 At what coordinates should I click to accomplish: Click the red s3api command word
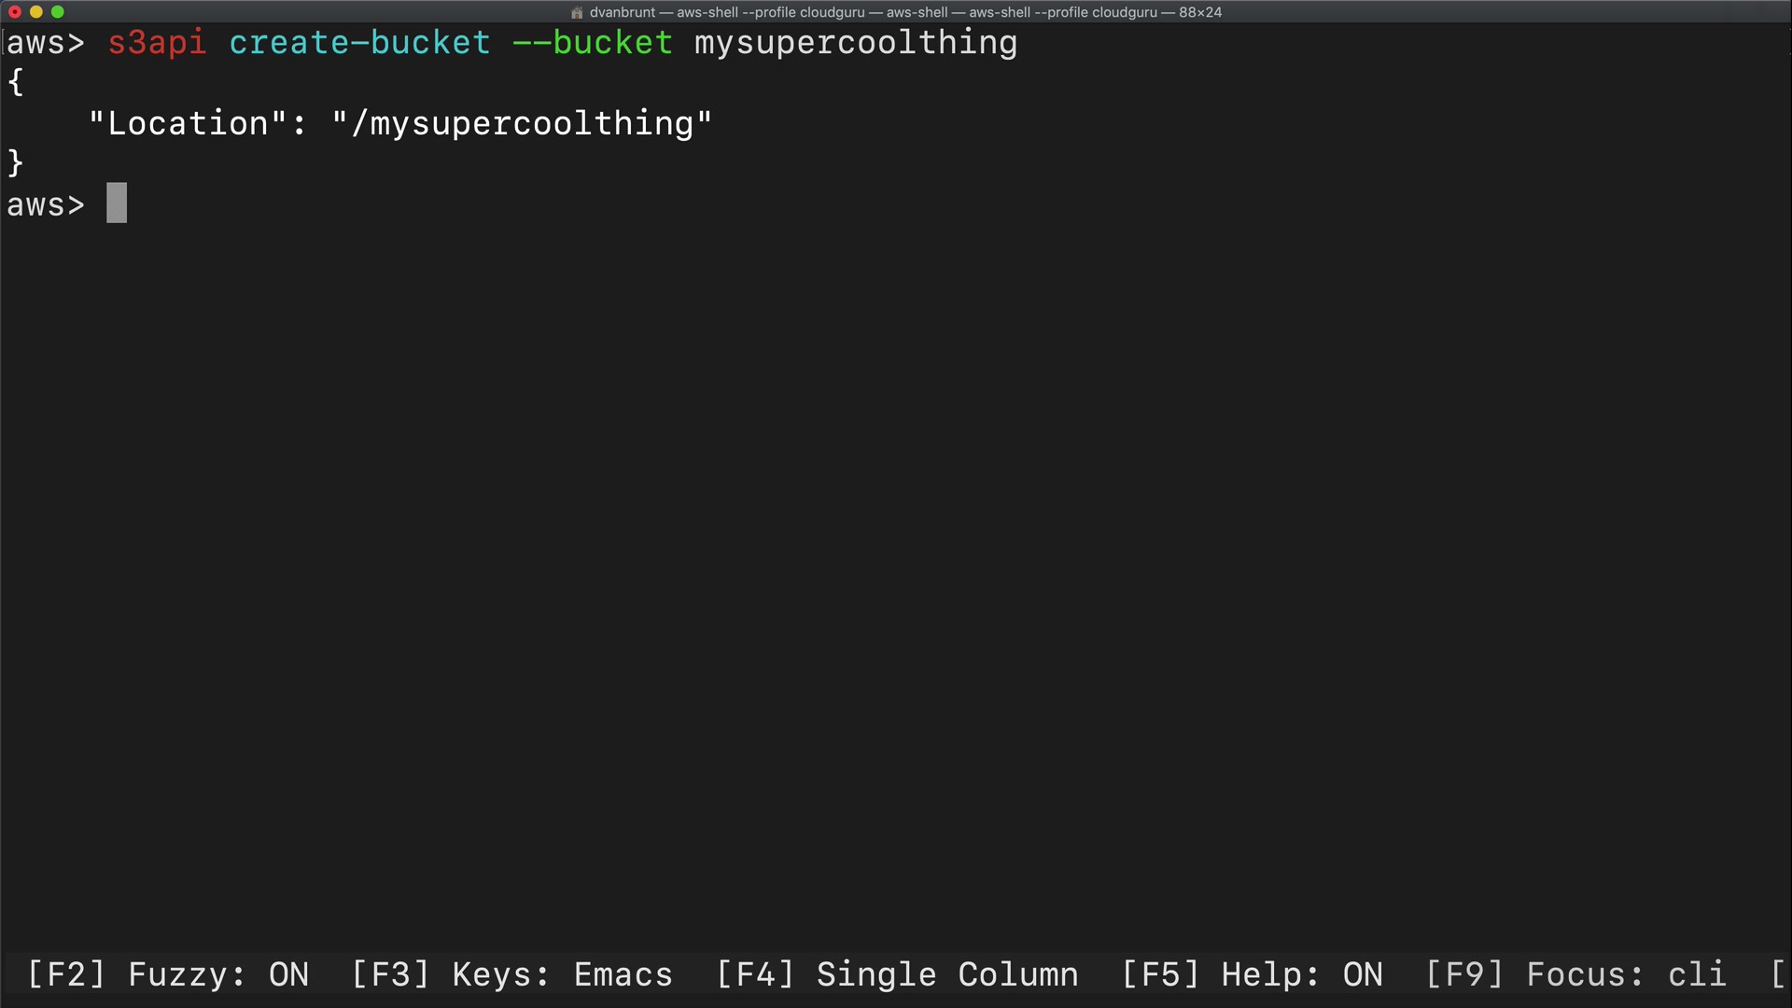157,43
